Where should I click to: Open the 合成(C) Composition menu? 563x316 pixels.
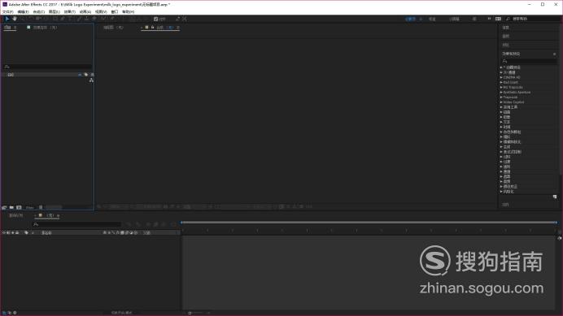click(39, 12)
